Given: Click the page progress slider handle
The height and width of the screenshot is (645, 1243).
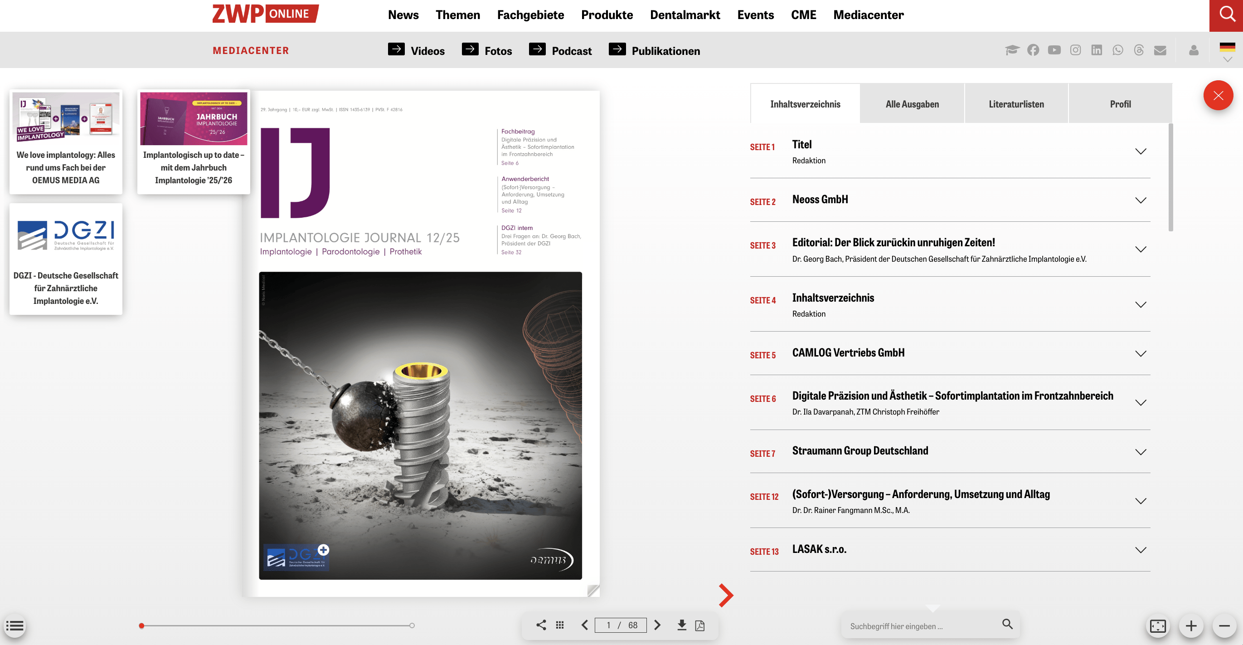Looking at the screenshot, I should point(141,625).
